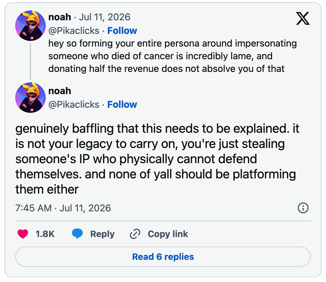Click the Reply label

pyautogui.click(x=102, y=234)
